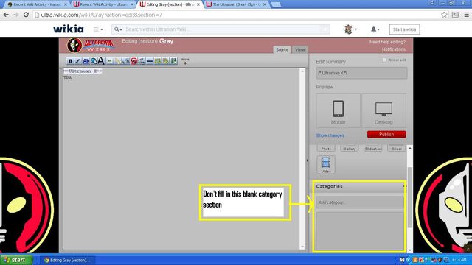The height and width of the screenshot is (265, 472).
Task: Insert headline using large A icon
Action: 101,61
